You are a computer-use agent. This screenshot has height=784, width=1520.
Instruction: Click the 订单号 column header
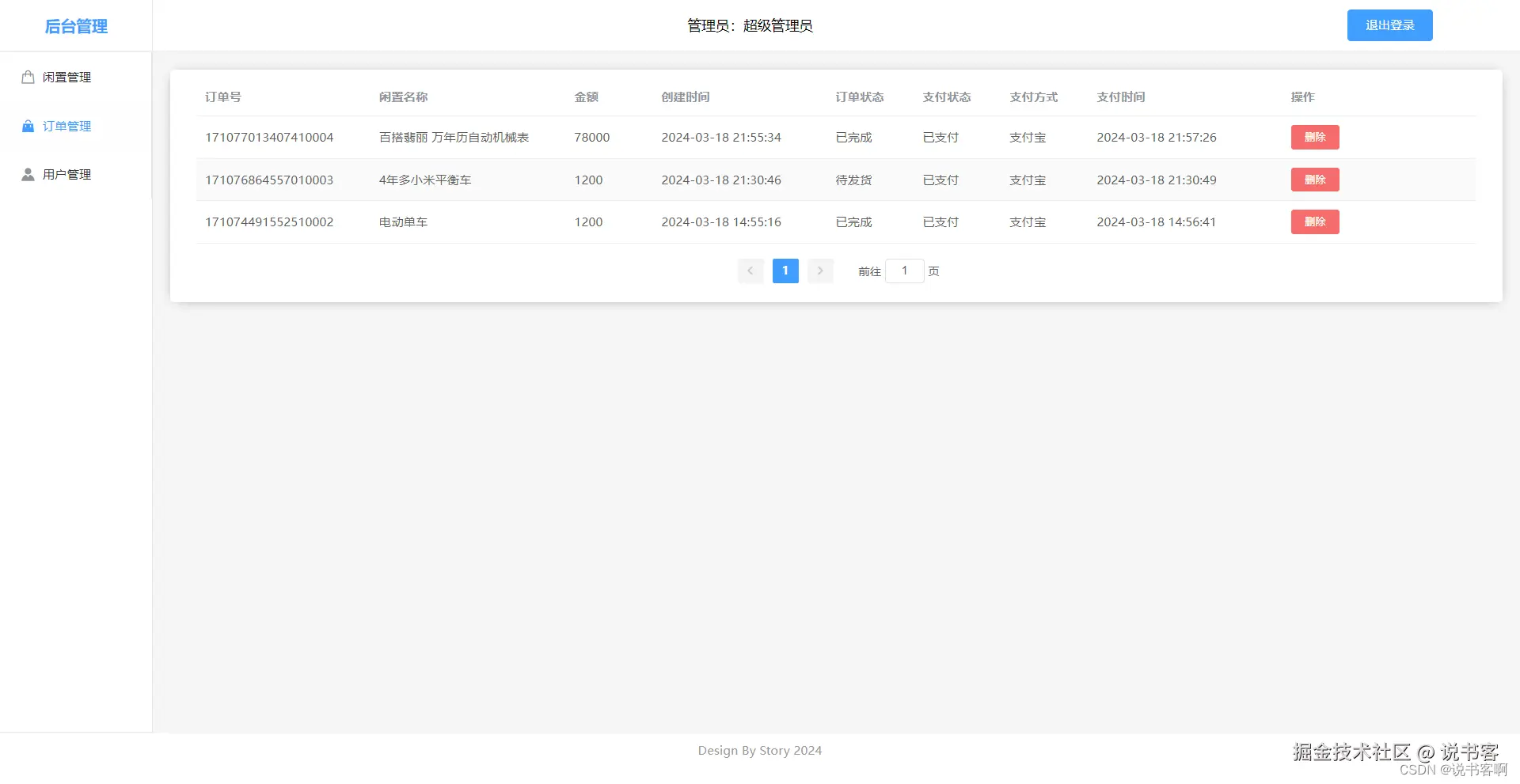[x=222, y=97]
